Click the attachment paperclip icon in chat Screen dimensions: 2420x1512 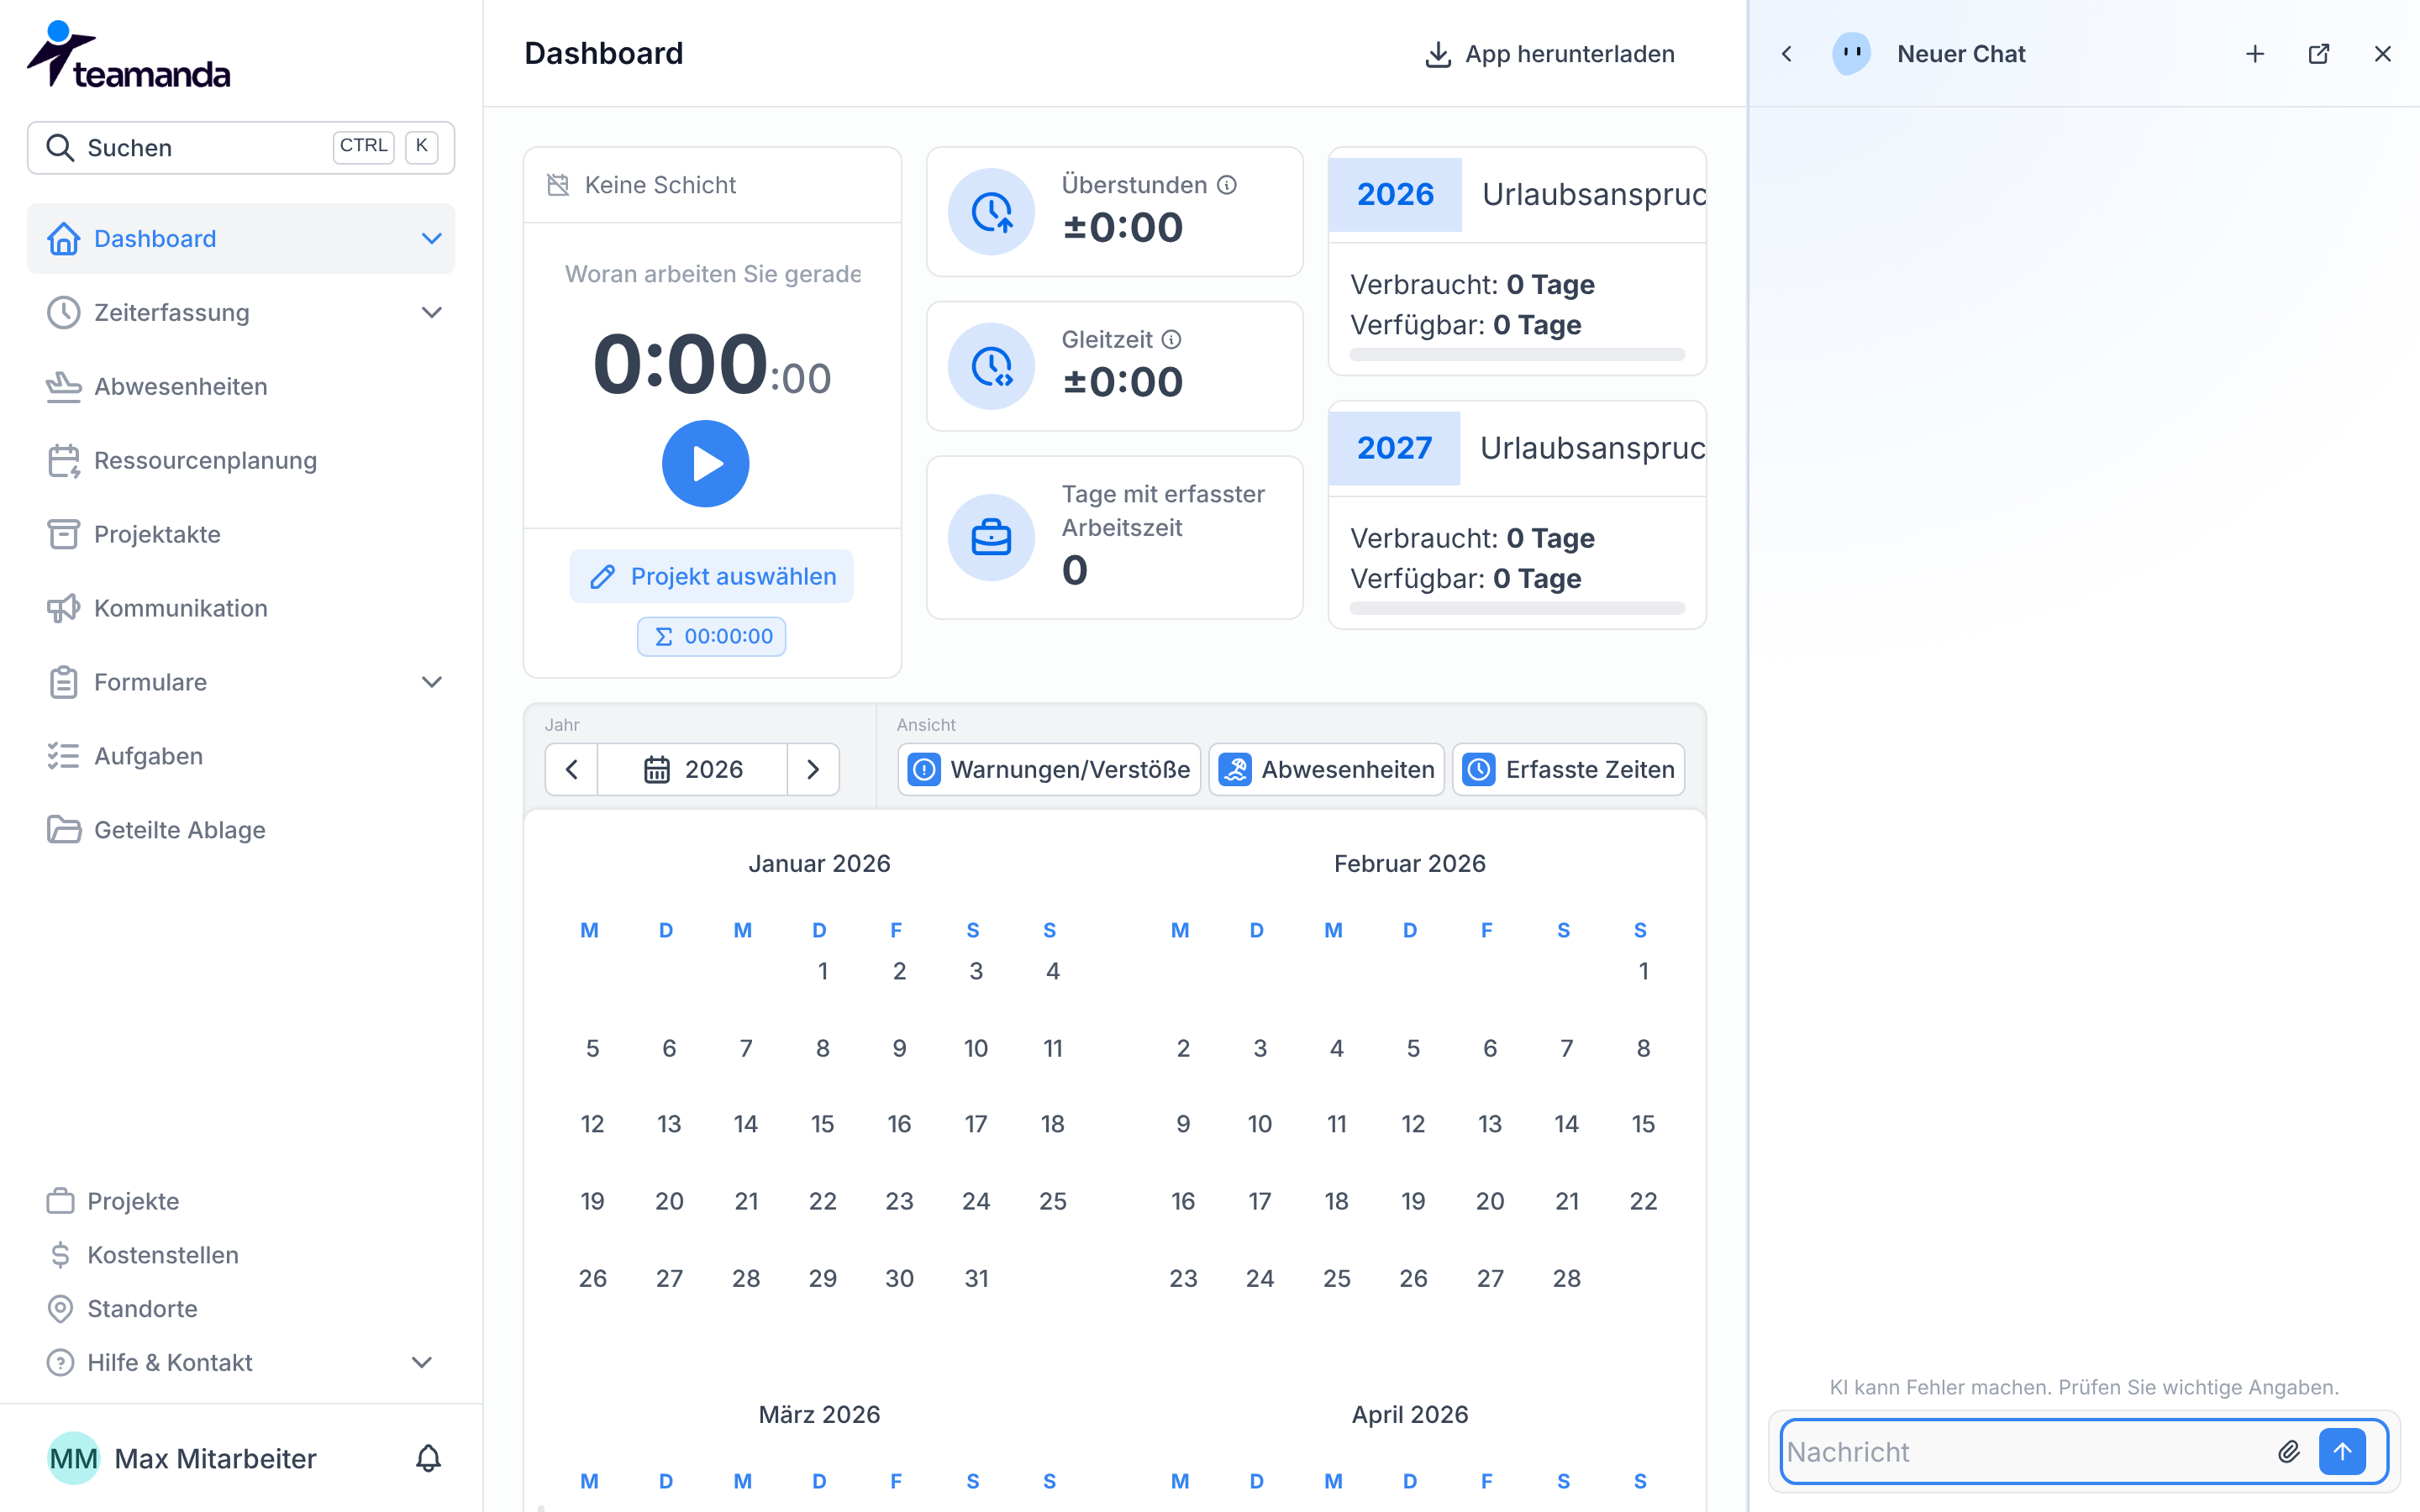point(2288,1452)
